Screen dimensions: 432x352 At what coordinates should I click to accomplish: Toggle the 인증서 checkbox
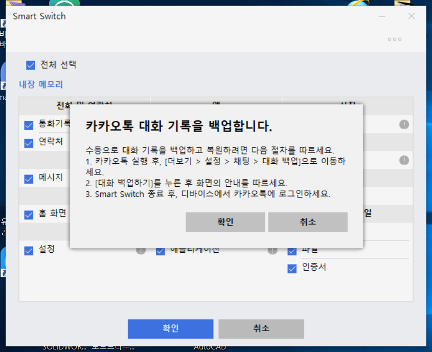point(292,269)
